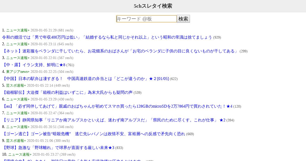Click timestamp 2020-01-05 22:25 (504 res/h)
The image size is (306, 161).
pyautogui.click(x=52, y=72)
